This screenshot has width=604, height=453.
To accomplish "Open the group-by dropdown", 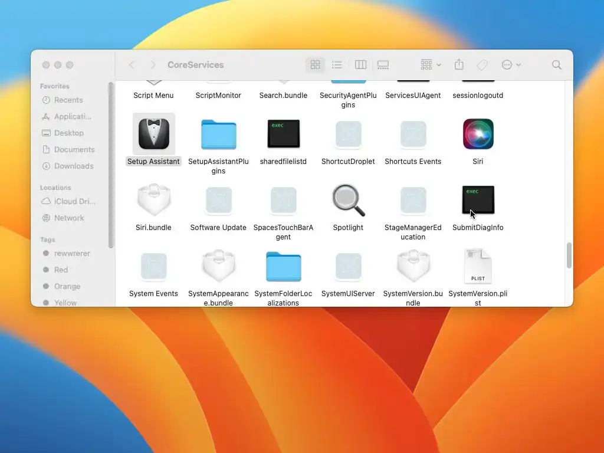I will point(431,65).
